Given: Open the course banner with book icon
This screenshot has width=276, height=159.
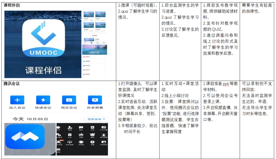Looking at the screenshot, I should tap(95, 50).
